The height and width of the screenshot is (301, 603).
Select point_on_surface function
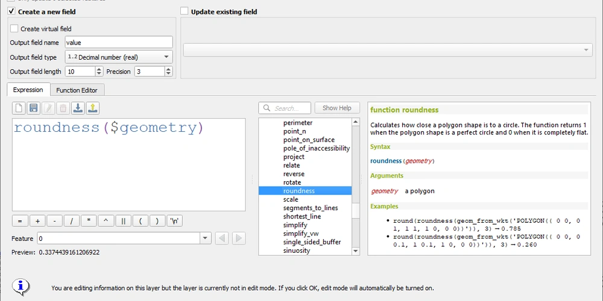(309, 140)
